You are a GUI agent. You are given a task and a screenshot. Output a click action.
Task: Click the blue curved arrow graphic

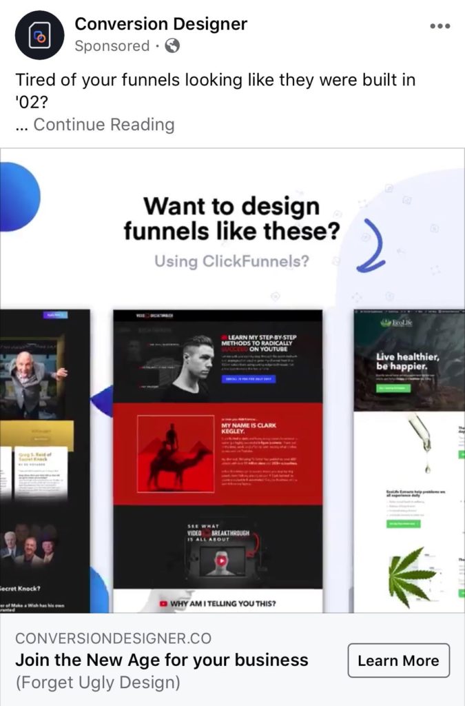point(371,246)
